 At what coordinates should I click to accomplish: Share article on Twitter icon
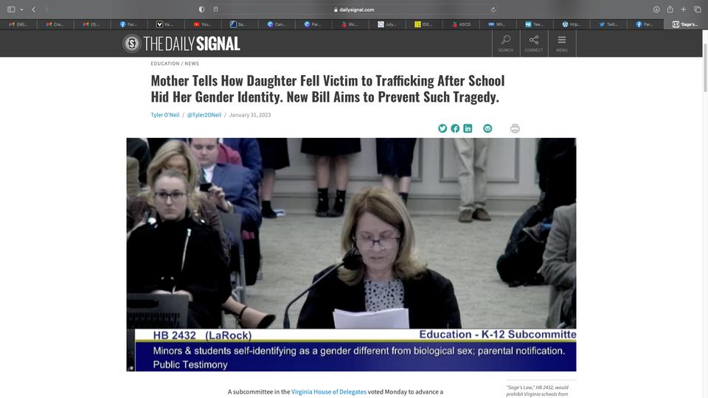[442, 128]
